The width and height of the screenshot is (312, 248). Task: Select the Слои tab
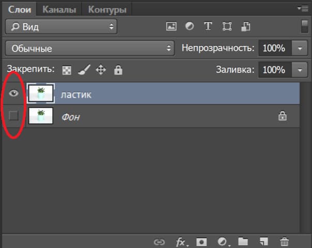coord(20,9)
